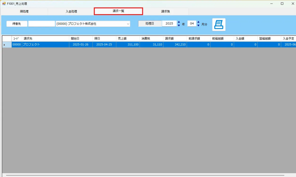
Task: Click the 前繰越額 column header
Action: pos(222,38)
